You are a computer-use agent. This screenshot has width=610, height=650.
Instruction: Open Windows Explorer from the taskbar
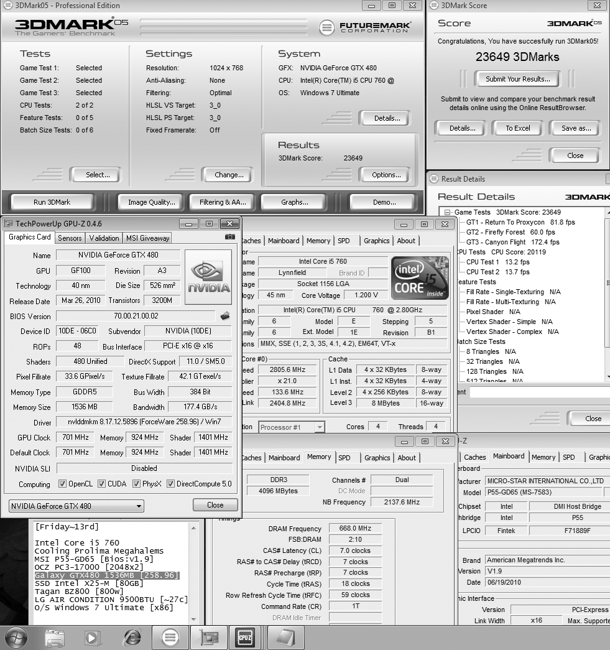pyautogui.click(x=55, y=638)
